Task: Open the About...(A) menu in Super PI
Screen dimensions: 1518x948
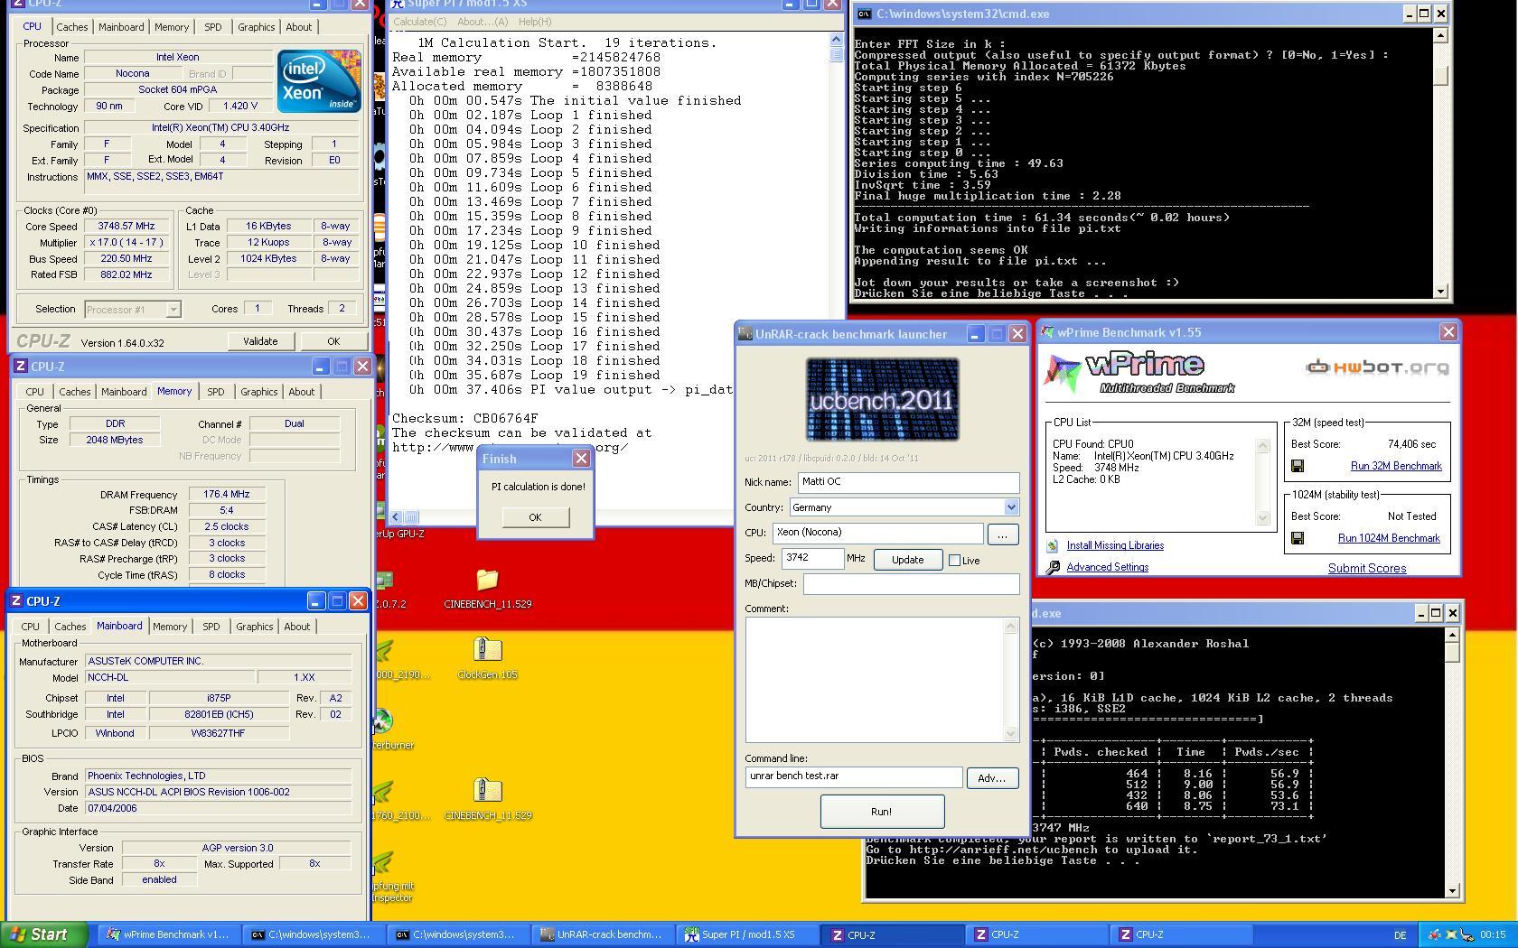Action: [483, 22]
